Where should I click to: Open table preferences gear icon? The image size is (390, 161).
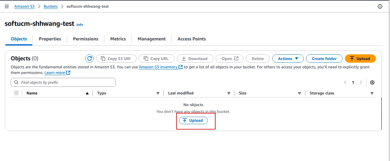372,82
